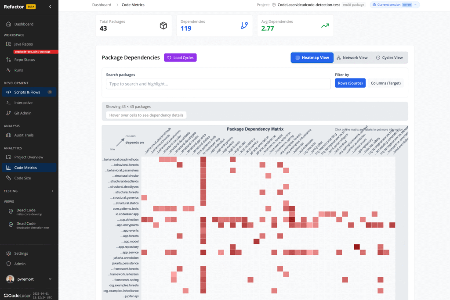This screenshot has width=450, height=300.
Task: Switch to Network View
Action: [352, 57]
